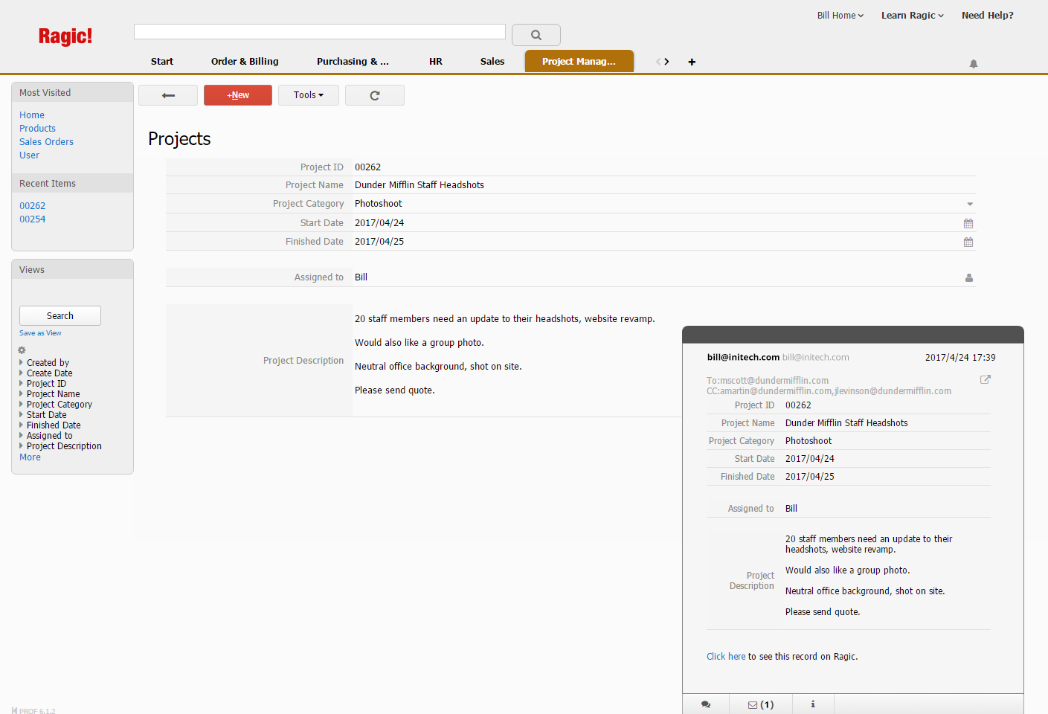The image size is (1048, 714).
Task: Click the email popup dark header bar
Action: coord(853,335)
